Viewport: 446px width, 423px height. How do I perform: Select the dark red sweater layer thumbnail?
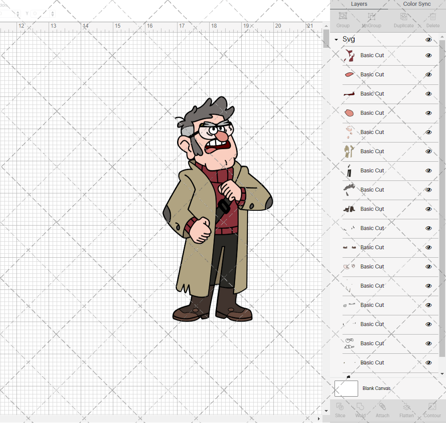pos(349,55)
